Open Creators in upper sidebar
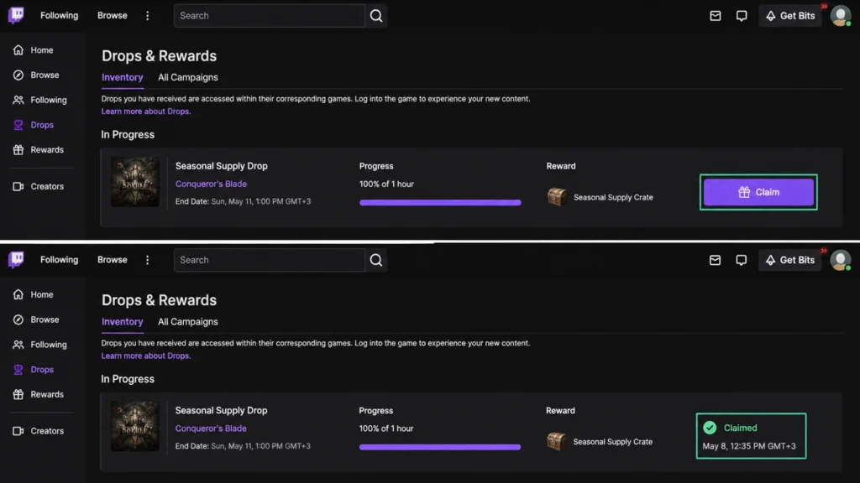 click(39, 186)
